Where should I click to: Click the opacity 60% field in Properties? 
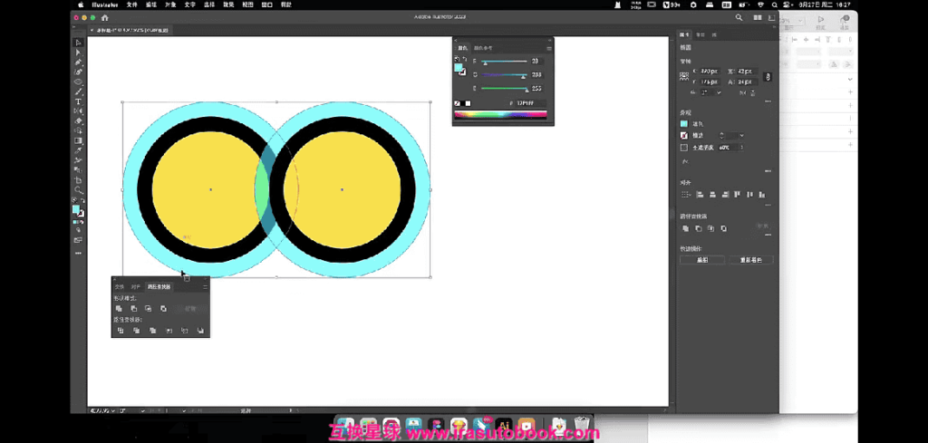pyautogui.click(x=728, y=148)
